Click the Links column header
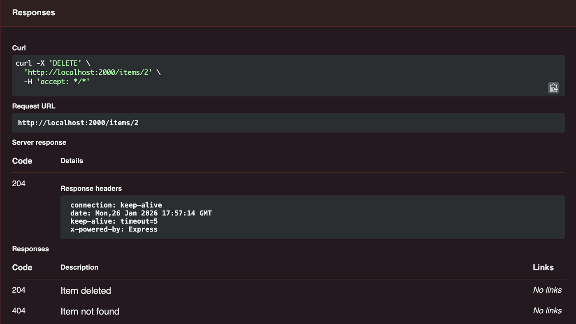 click(x=543, y=267)
